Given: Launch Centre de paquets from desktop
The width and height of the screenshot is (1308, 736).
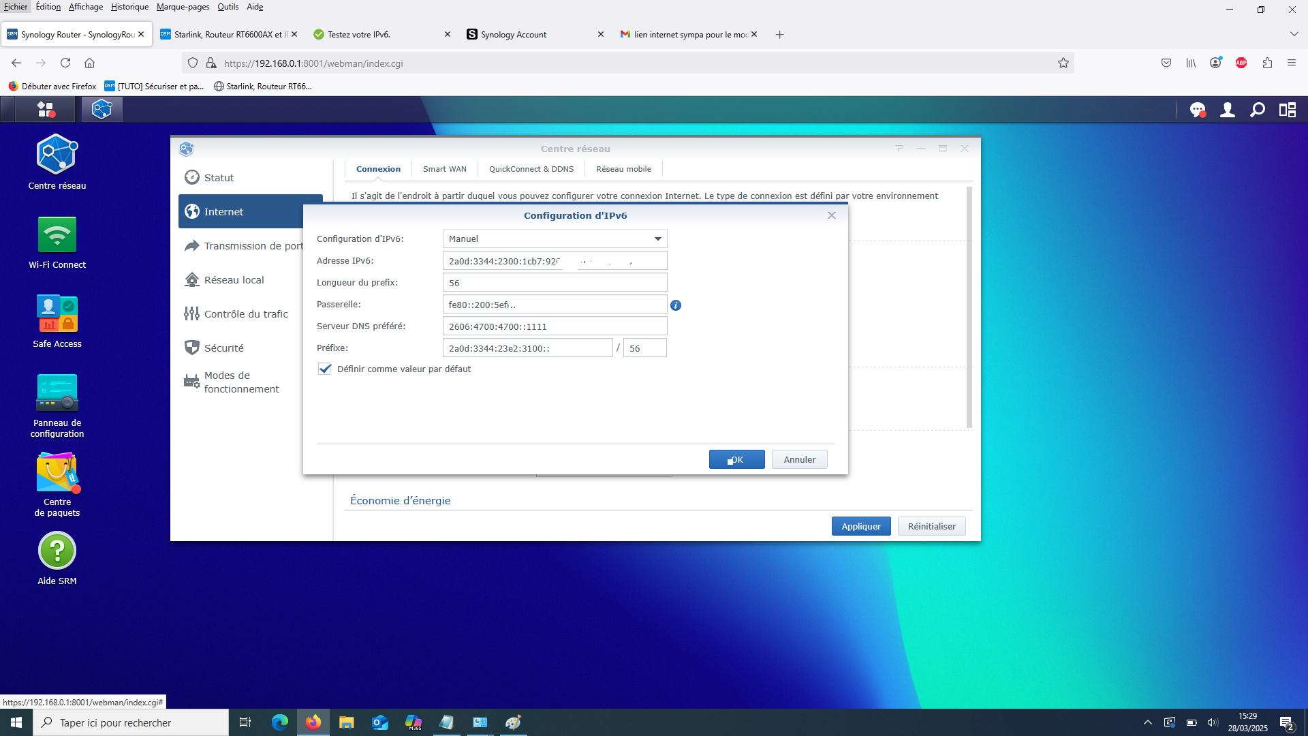Looking at the screenshot, I should pos(57,485).
